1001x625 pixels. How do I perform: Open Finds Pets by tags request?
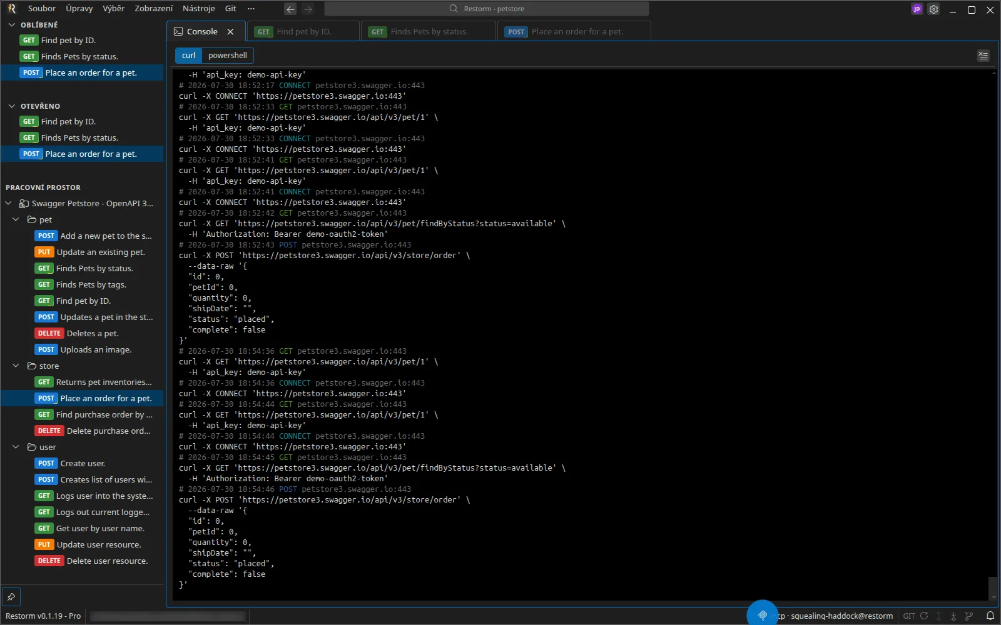click(x=82, y=285)
